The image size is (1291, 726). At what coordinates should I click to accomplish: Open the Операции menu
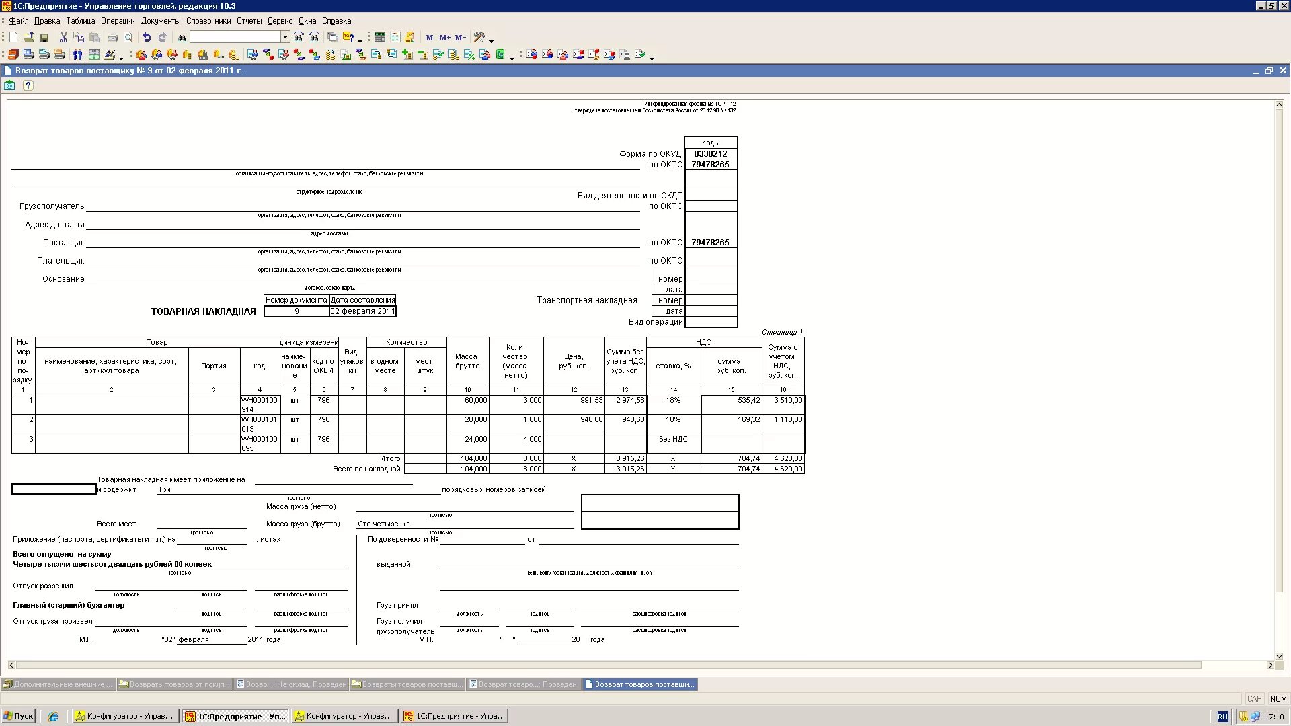point(118,21)
